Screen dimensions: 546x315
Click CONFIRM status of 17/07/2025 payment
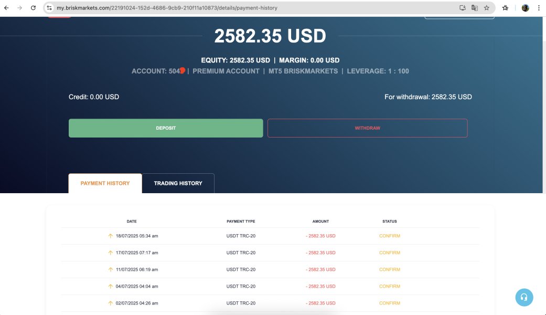[x=390, y=253]
